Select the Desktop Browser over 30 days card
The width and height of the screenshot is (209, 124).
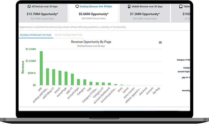(93, 13)
